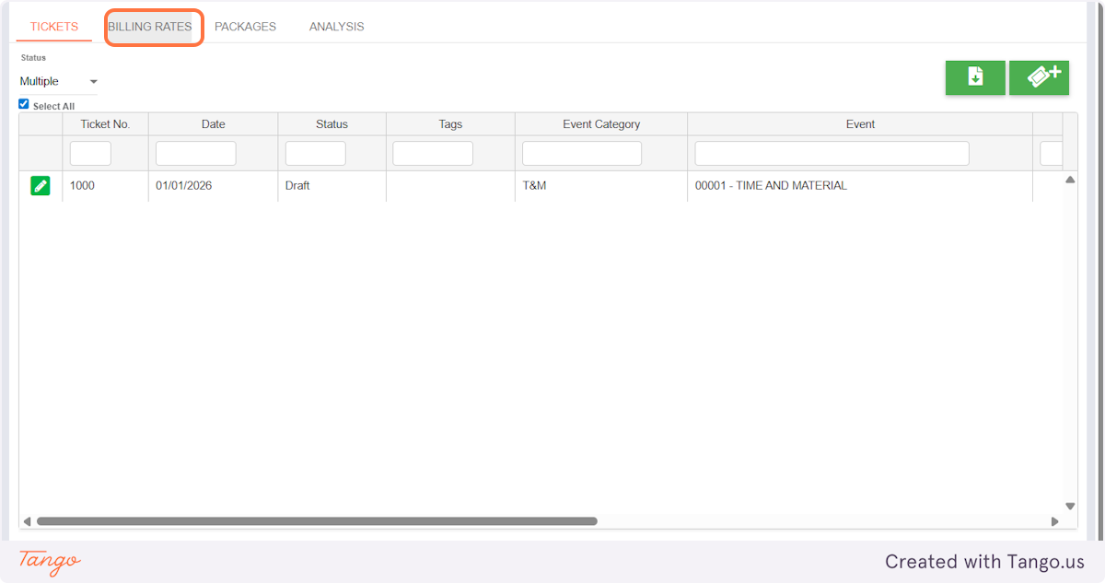Switch to the Tickets tab
Viewport: 1105px width, 583px height.
click(x=54, y=27)
